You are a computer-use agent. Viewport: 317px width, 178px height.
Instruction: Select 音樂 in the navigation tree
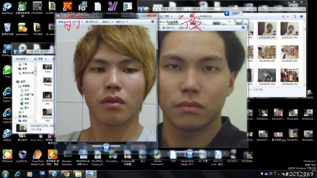pyautogui.click(x=25, y=99)
